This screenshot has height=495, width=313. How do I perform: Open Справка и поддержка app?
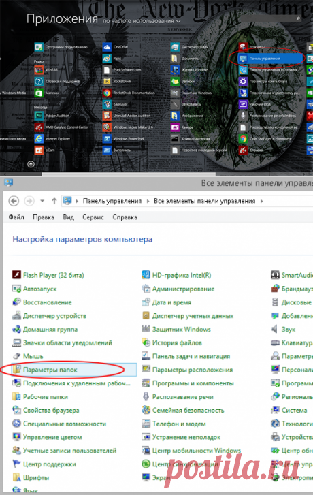tap(57, 82)
